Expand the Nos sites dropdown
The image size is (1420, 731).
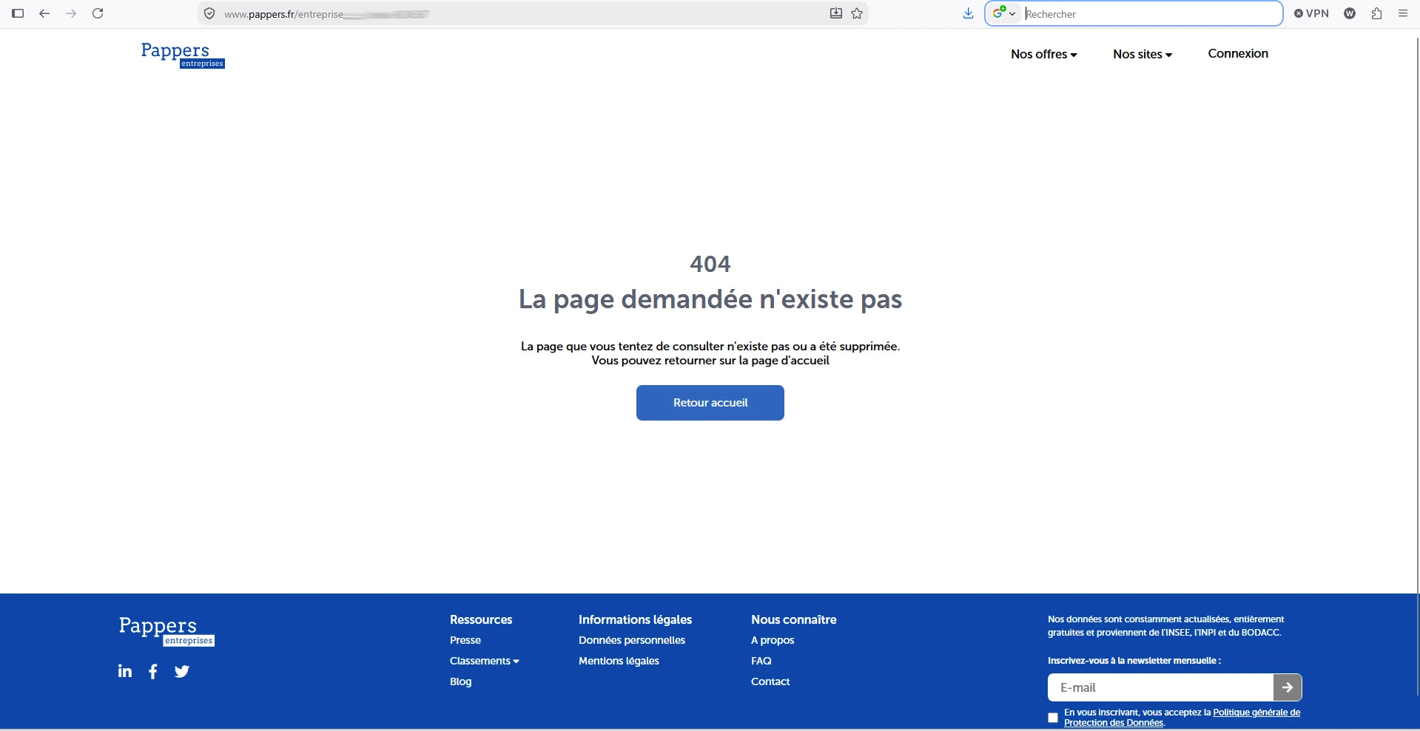click(x=1143, y=54)
